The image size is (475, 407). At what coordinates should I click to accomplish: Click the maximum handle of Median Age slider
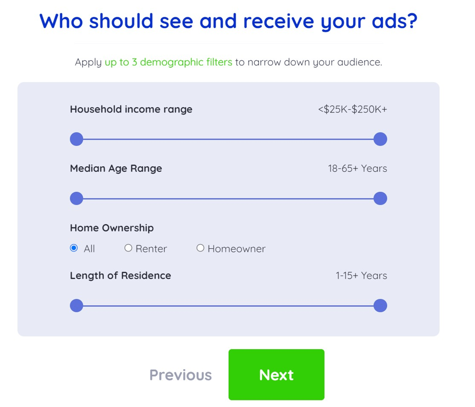[x=380, y=198]
